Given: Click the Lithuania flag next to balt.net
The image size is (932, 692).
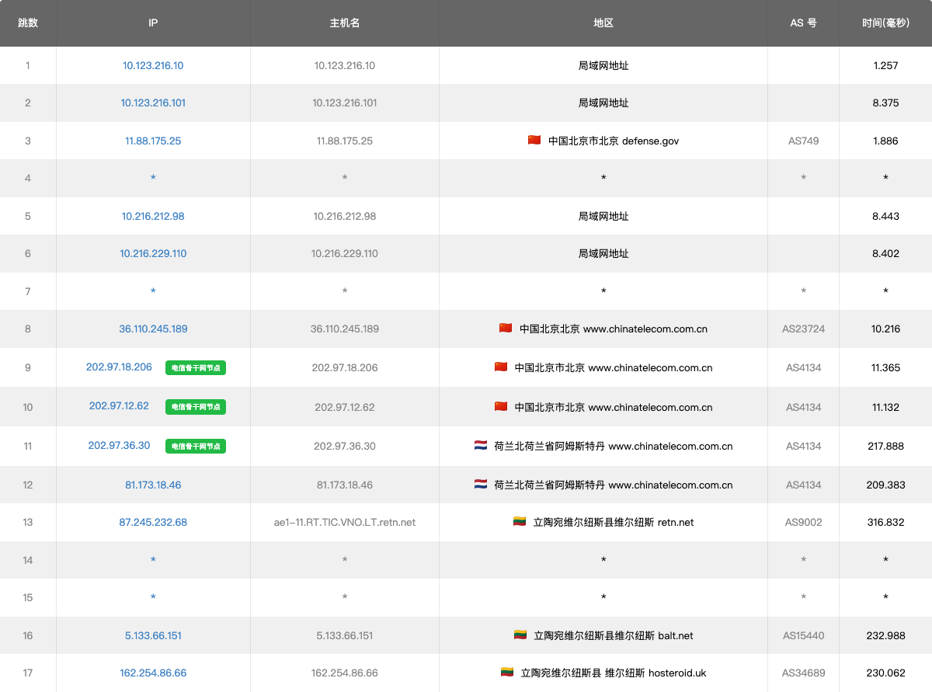Looking at the screenshot, I should tap(520, 635).
